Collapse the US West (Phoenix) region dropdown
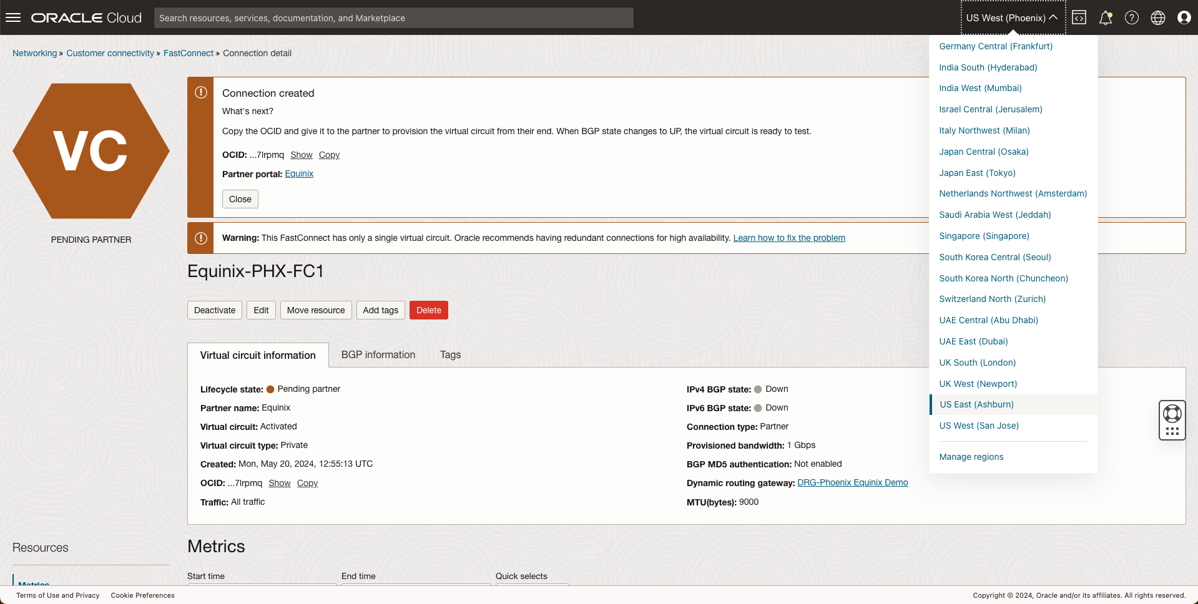 pyautogui.click(x=1011, y=17)
